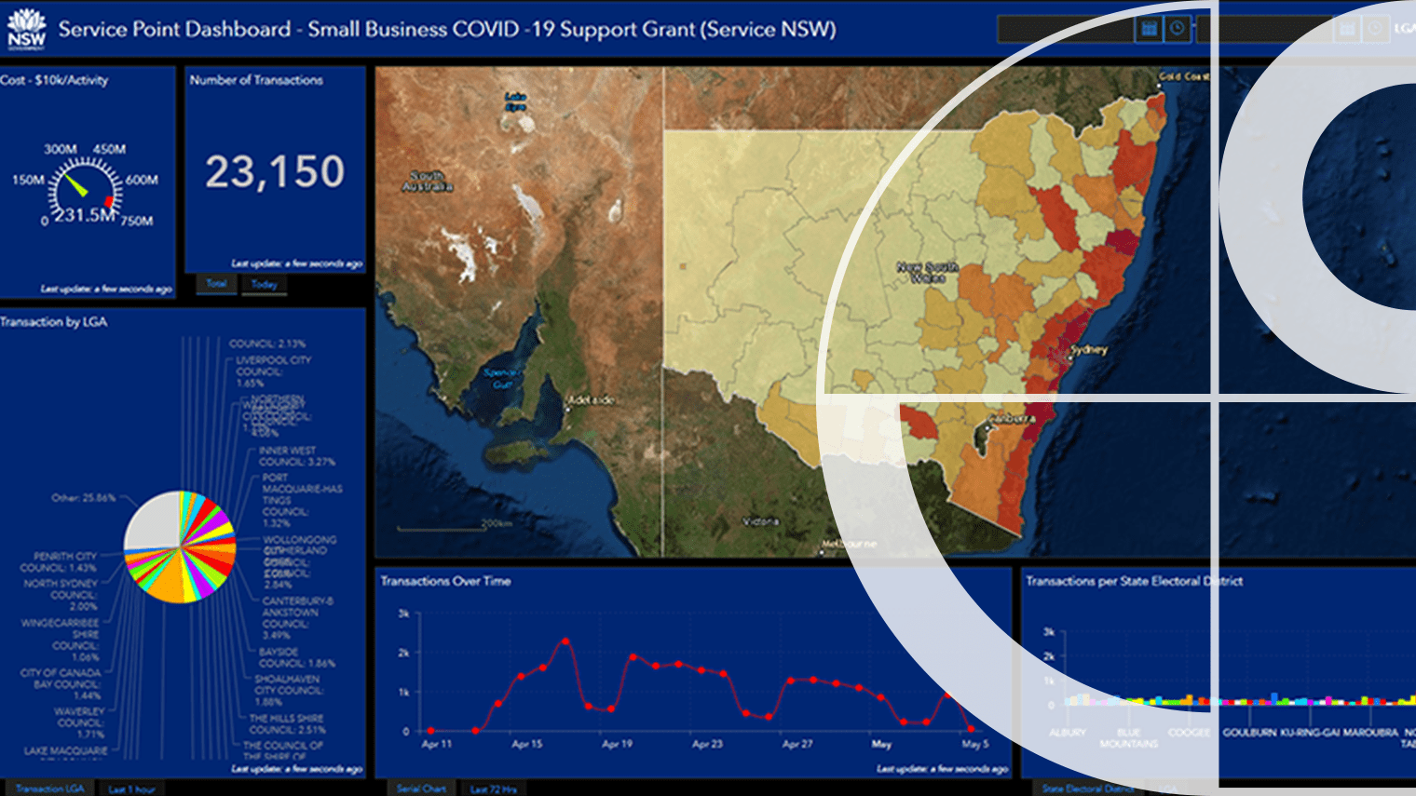Click the CITY OF CANADA BAY COUNCIL label
This screenshot has height=796, width=1416.
click(61, 684)
